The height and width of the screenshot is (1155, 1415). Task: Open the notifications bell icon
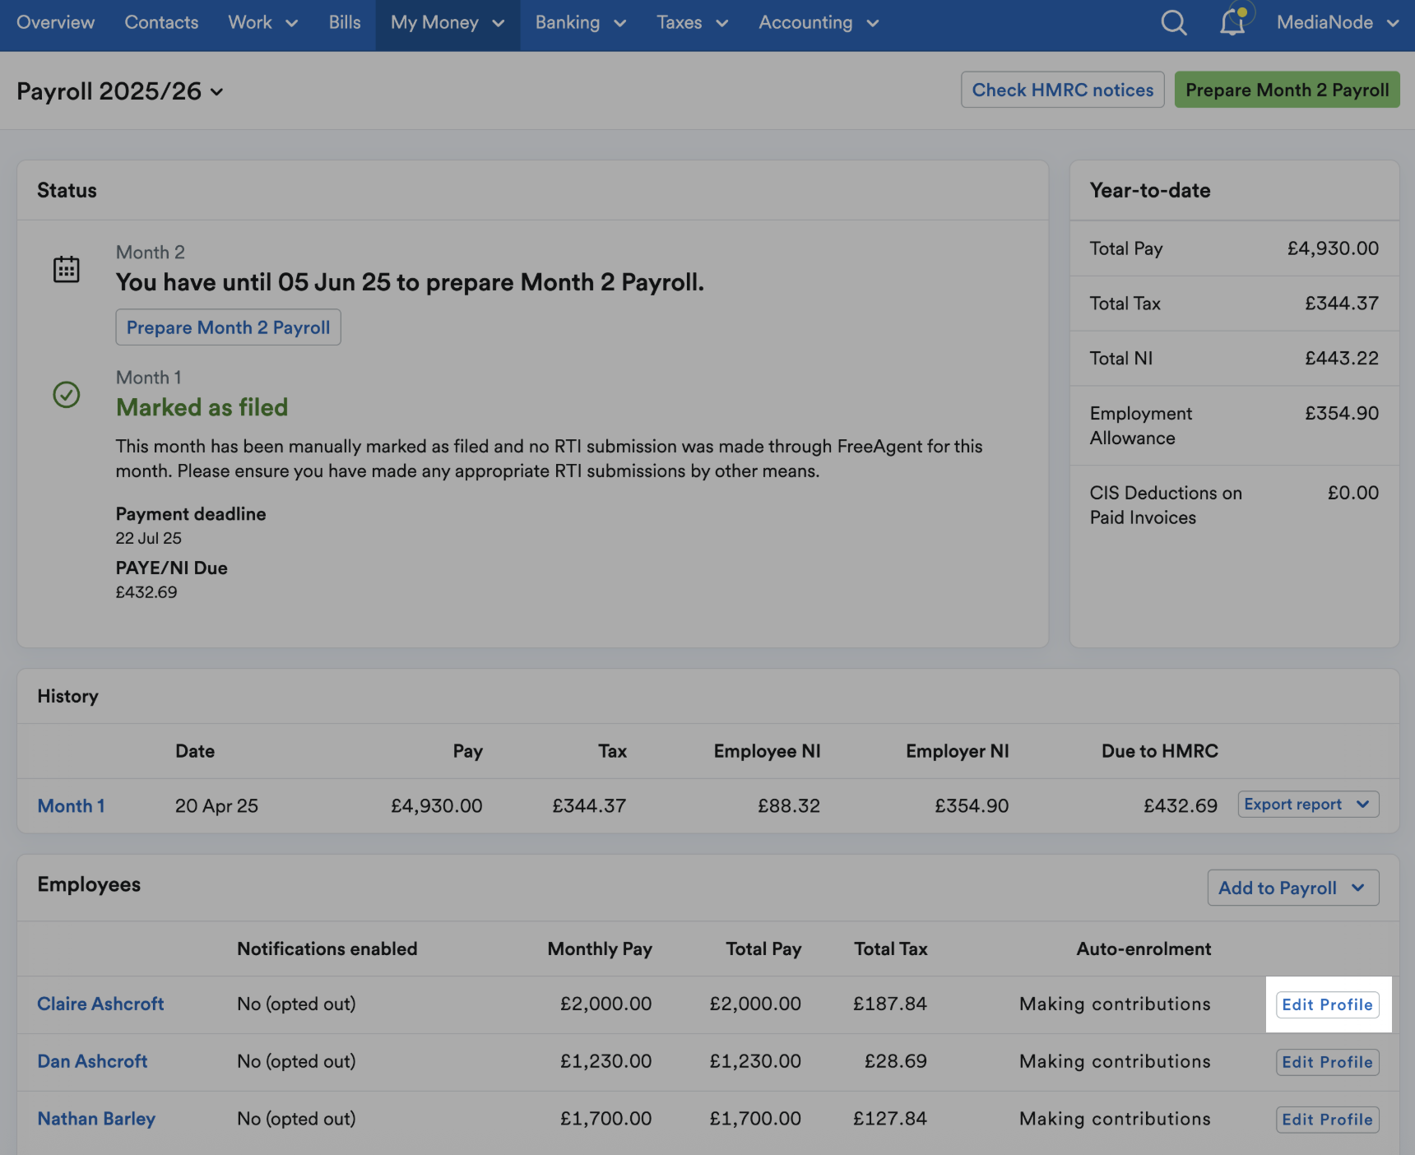[x=1232, y=23]
